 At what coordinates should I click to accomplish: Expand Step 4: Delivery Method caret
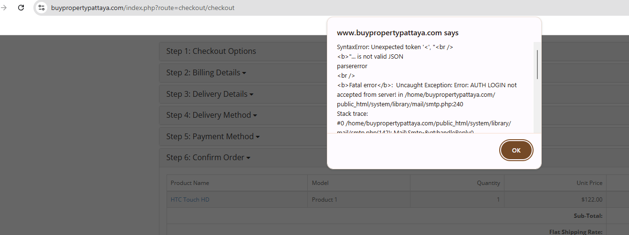[255, 115]
